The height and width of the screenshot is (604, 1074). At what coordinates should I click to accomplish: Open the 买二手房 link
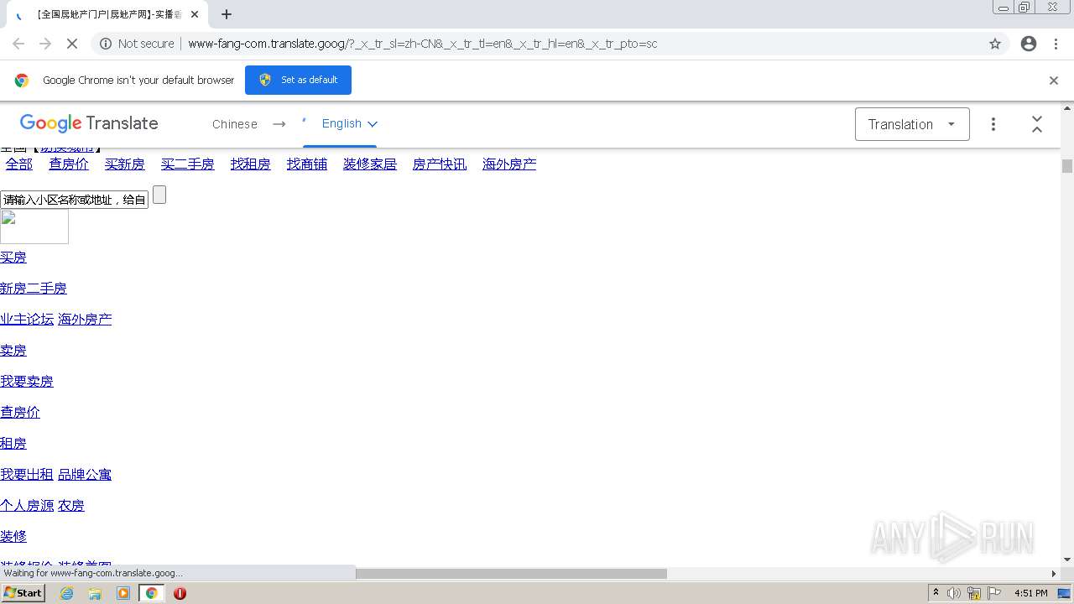pyautogui.click(x=188, y=164)
